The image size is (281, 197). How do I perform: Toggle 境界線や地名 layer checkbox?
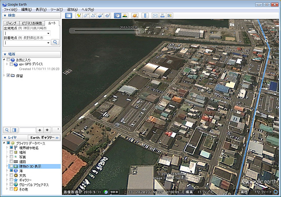click(x=11, y=147)
